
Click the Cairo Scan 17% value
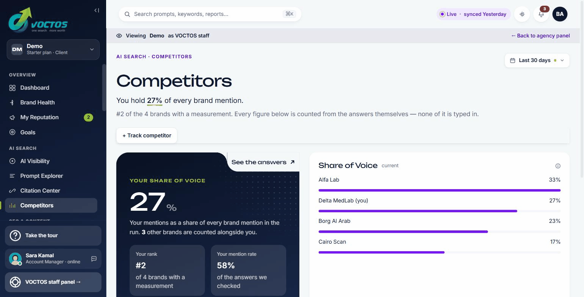(555, 242)
